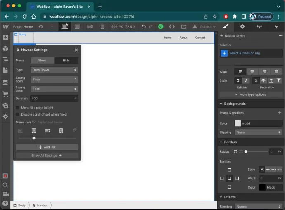Open the Pages panel
This screenshot has height=210, width=285.
pyautogui.click(x=5, y=70)
